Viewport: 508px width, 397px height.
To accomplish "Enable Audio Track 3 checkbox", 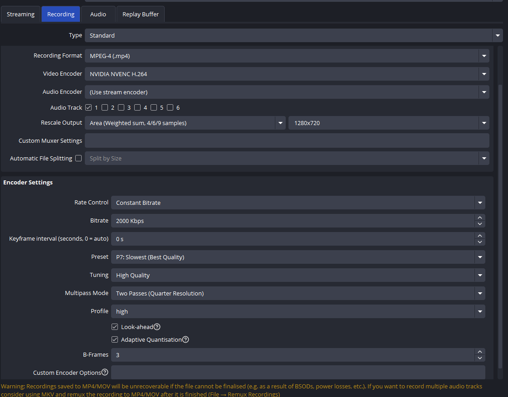I will click(121, 107).
